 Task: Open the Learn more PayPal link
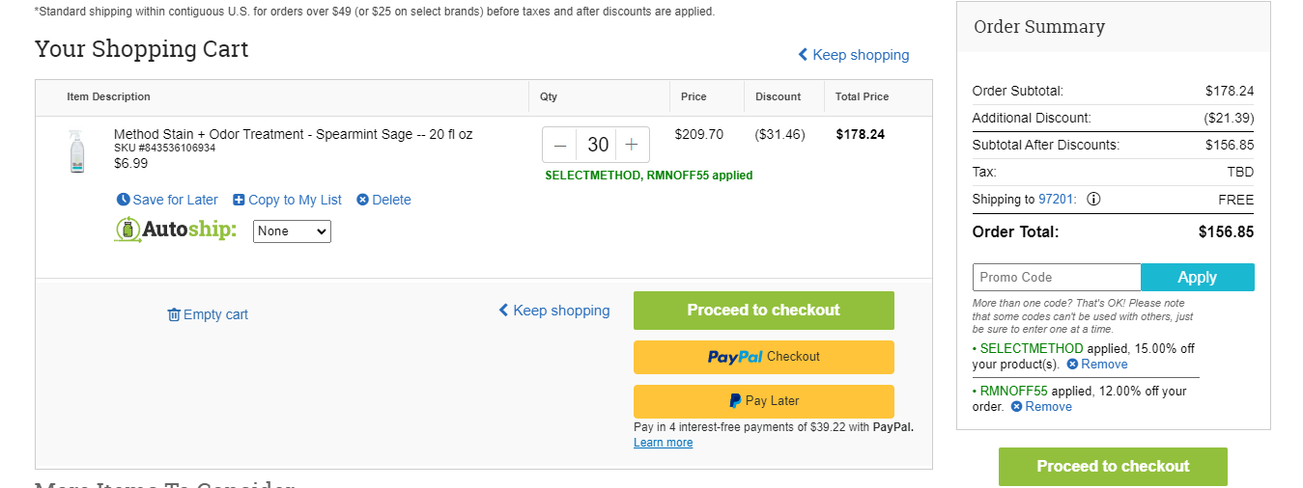[x=663, y=443]
